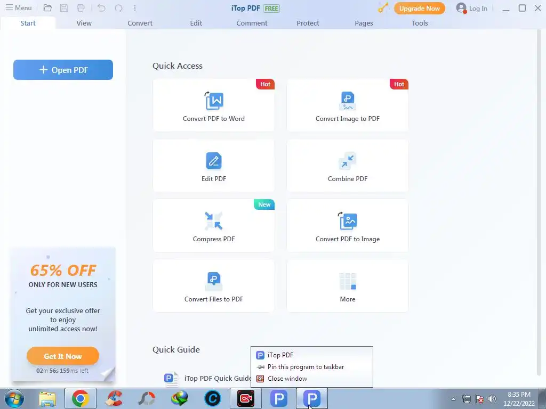The width and height of the screenshot is (546, 409).
Task: Click the taskbar clock showing 8:35 PM
Action: pyautogui.click(x=519, y=399)
